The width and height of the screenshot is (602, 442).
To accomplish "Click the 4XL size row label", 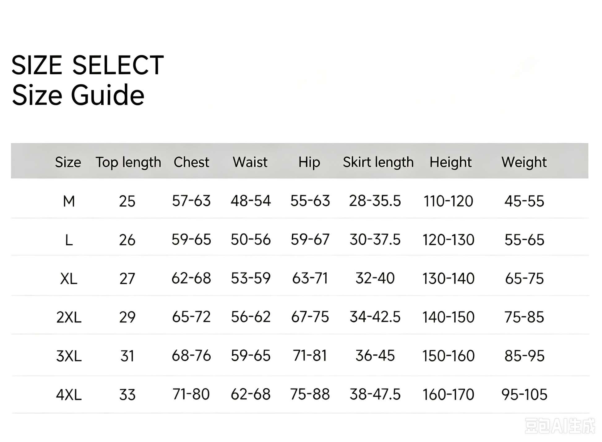I will 69,395.
